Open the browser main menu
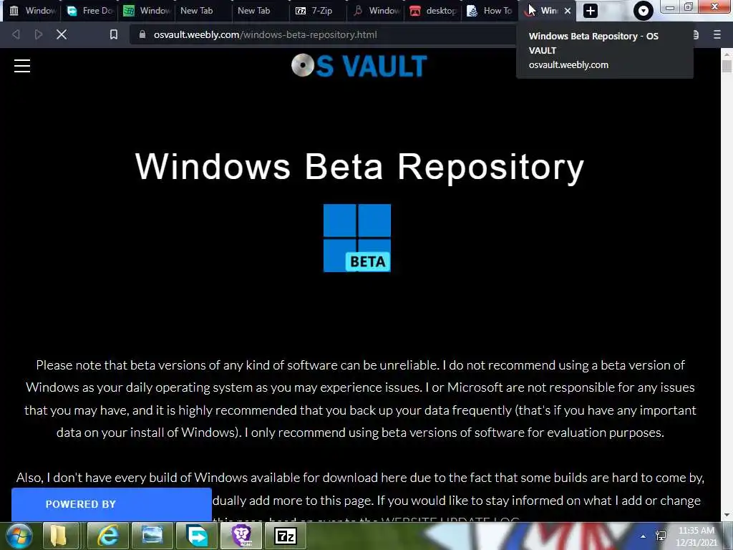This screenshot has width=733, height=550. tap(717, 34)
